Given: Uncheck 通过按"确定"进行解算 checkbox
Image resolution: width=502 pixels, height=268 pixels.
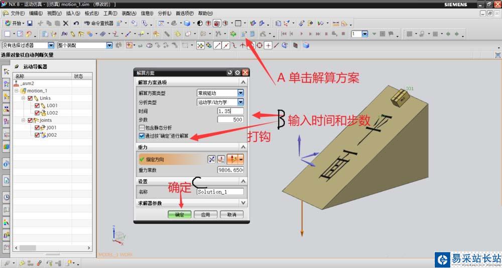Looking at the screenshot, I should point(142,136).
